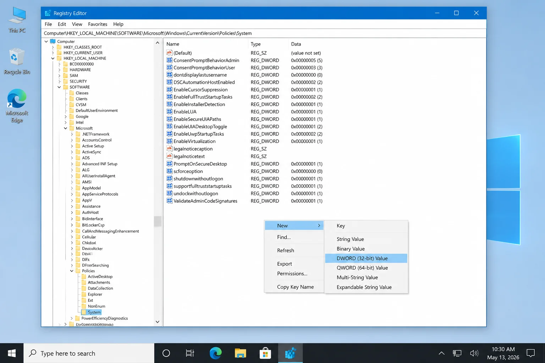Viewport: 545px width, 363px height.
Task: Choose Key from New submenu
Action: click(366, 226)
